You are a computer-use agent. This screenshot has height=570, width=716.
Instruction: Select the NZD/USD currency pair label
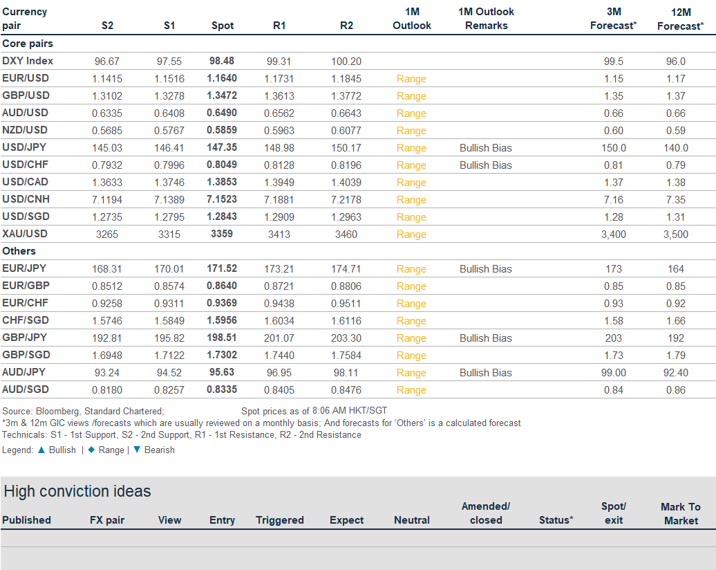[x=25, y=130]
